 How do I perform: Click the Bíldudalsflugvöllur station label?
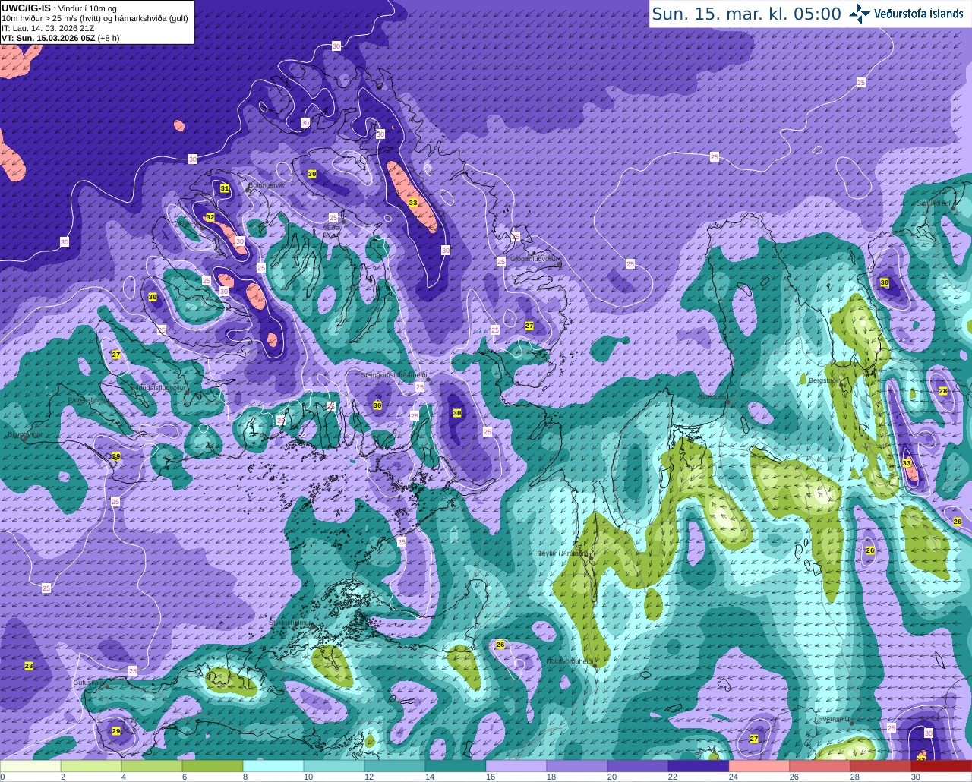click(159, 387)
